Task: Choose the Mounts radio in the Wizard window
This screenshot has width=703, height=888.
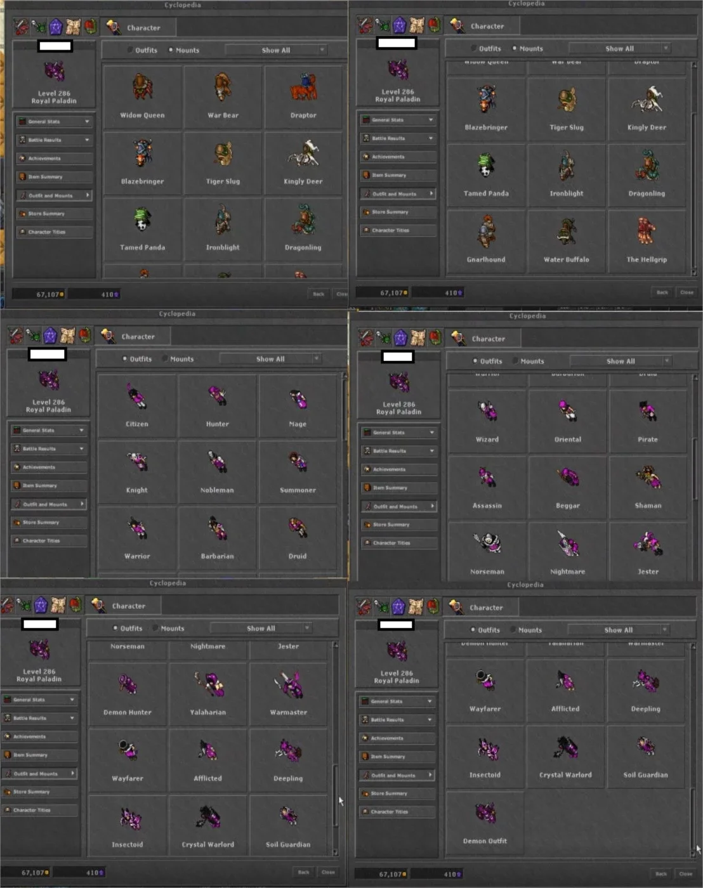Action: (528, 361)
